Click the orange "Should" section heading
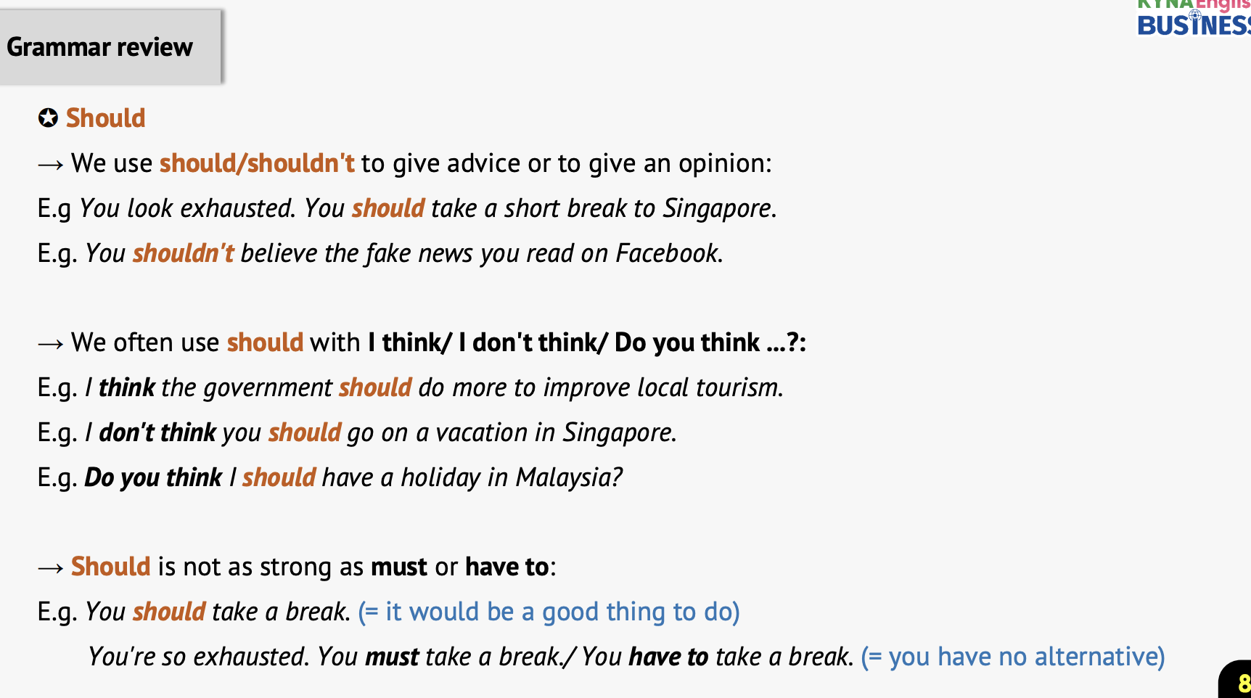 (106, 118)
